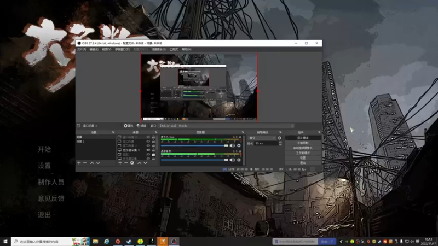Image resolution: width=438 pixels, height=246 pixels.
Task: Open the 文件 File menu
Action: 81,49
